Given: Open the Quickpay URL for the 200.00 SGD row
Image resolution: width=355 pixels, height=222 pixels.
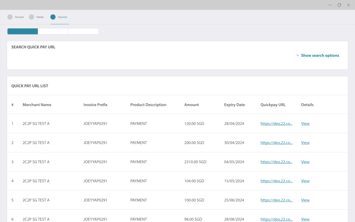Looking at the screenshot, I should coord(277,143).
